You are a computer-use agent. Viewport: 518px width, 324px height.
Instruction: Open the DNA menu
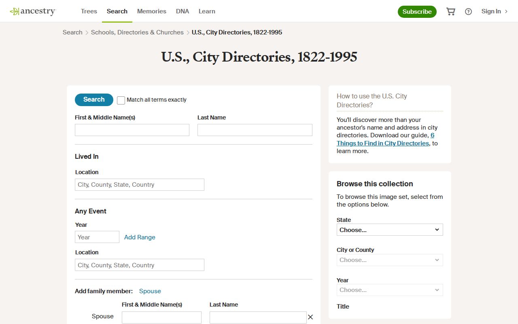(183, 11)
